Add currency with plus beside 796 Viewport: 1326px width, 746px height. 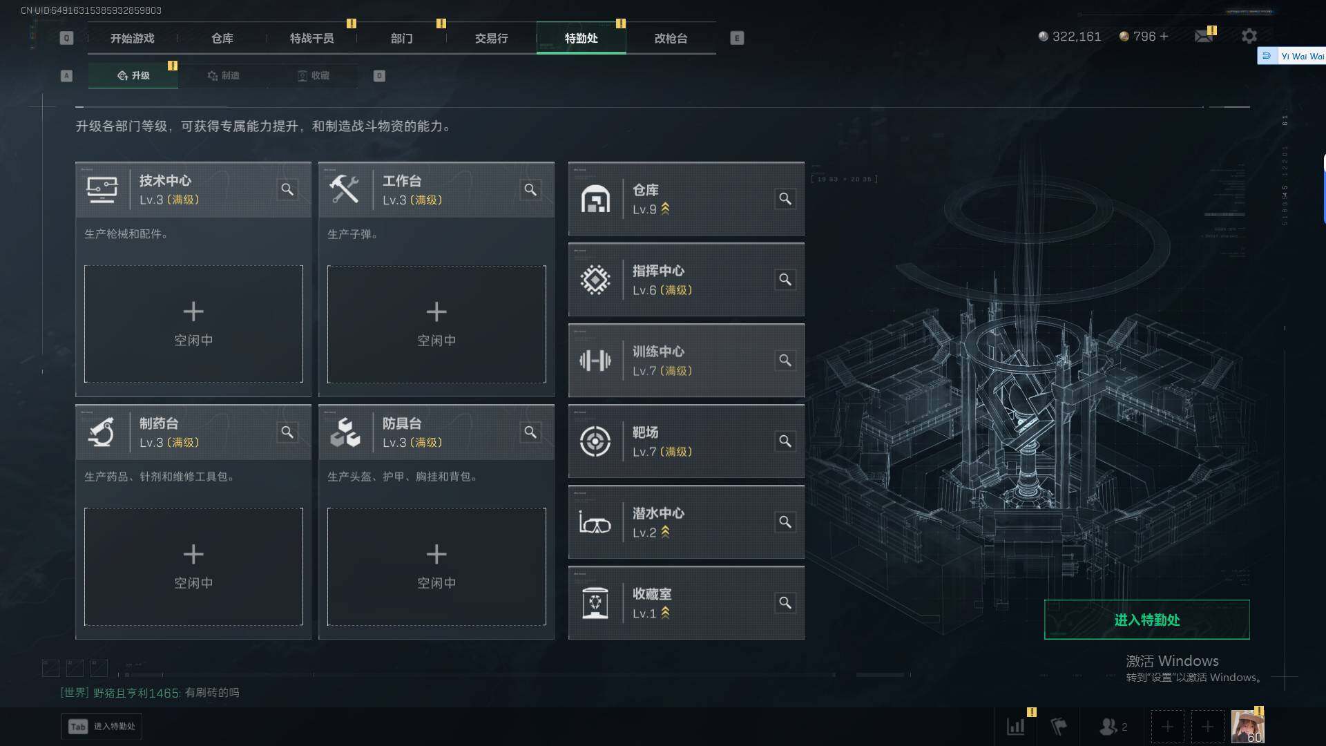(x=1164, y=37)
